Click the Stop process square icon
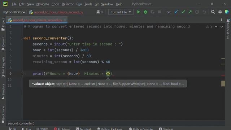The width and height of the screenshot is (231, 130). click(x=159, y=12)
